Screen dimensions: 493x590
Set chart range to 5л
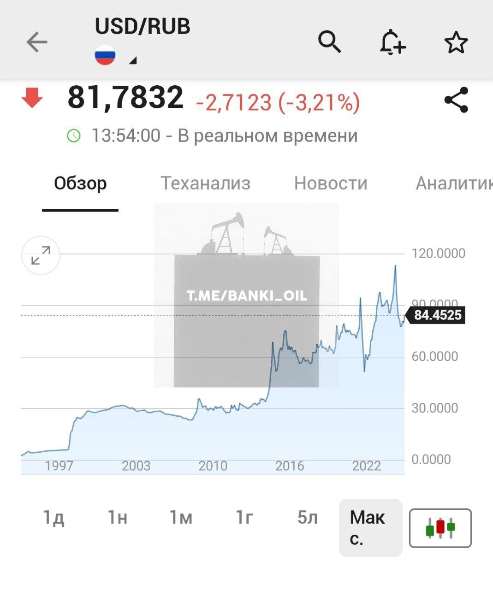pos(308,518)
